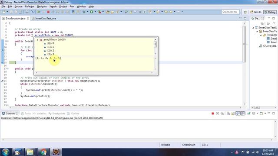The height and width of the screenshot is (156, 278).
Task: Open the Debug launch dropdown arrow
Action: (x=87, y=12)
